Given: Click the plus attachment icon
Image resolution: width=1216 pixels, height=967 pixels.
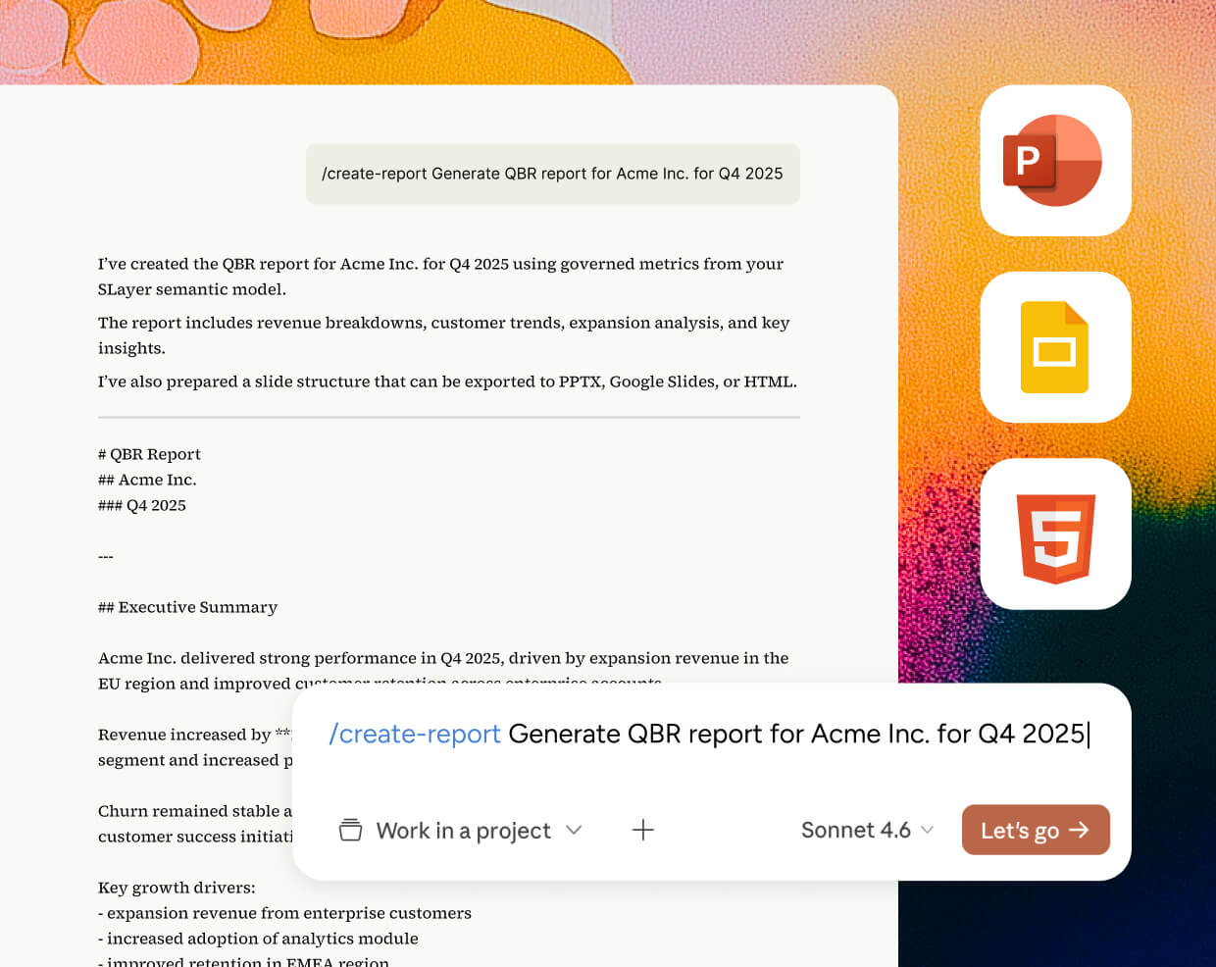Looking at the screenshot, I should [643, 830].
